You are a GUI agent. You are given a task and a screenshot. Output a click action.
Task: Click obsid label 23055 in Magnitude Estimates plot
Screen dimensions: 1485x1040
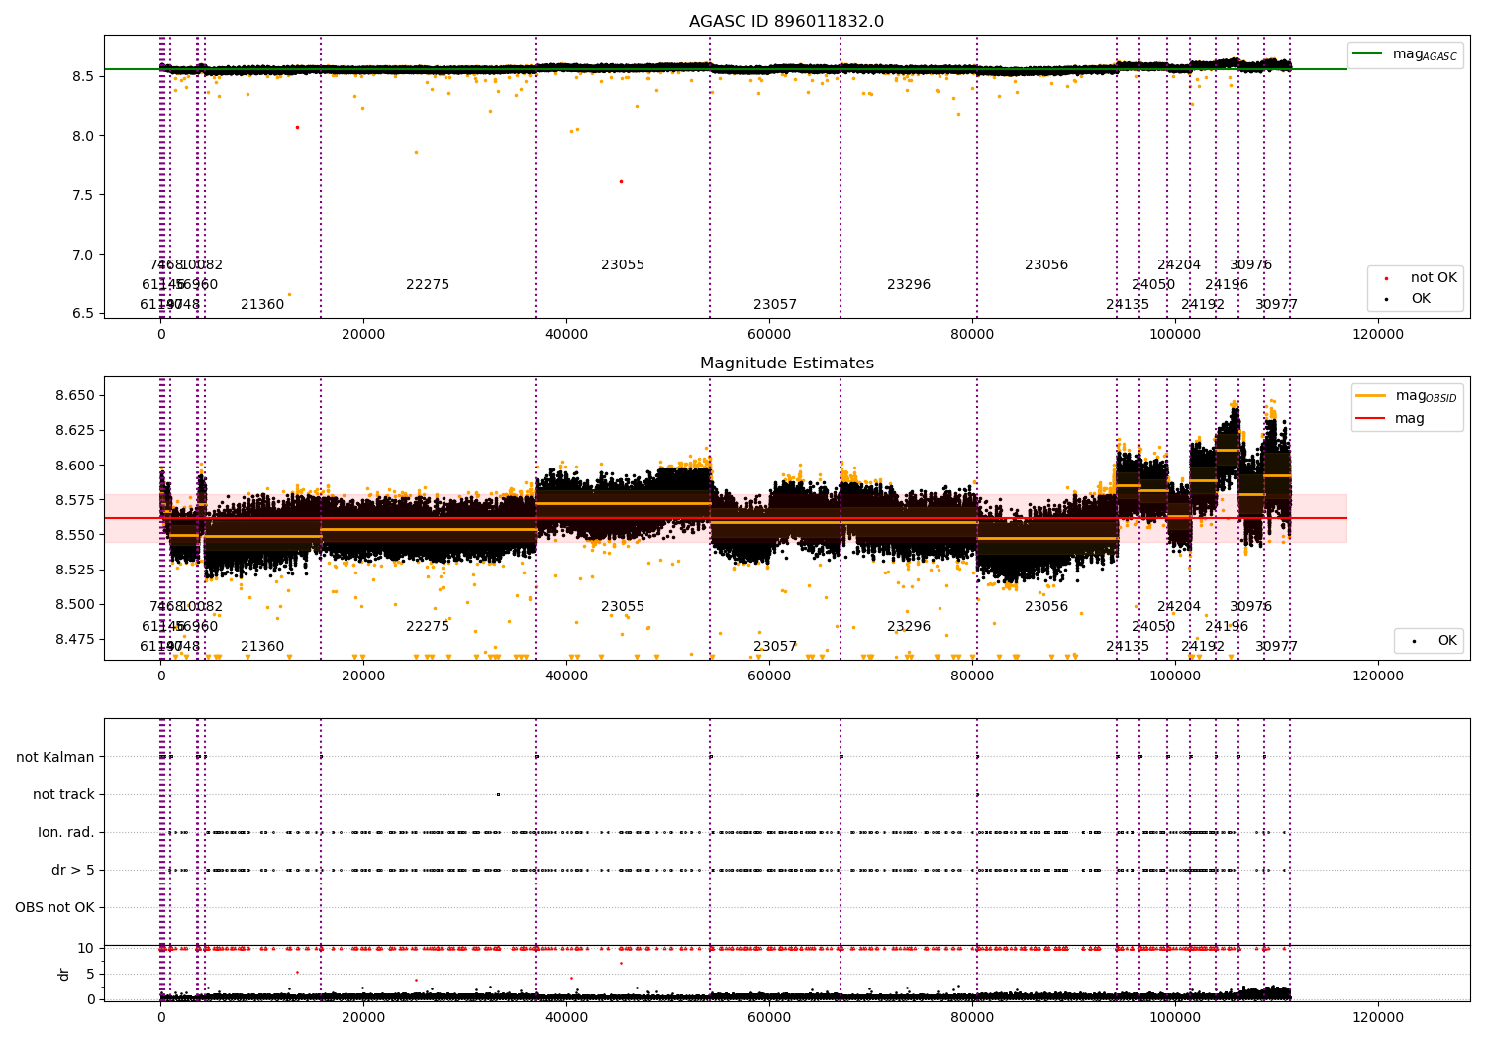(623, 607)
